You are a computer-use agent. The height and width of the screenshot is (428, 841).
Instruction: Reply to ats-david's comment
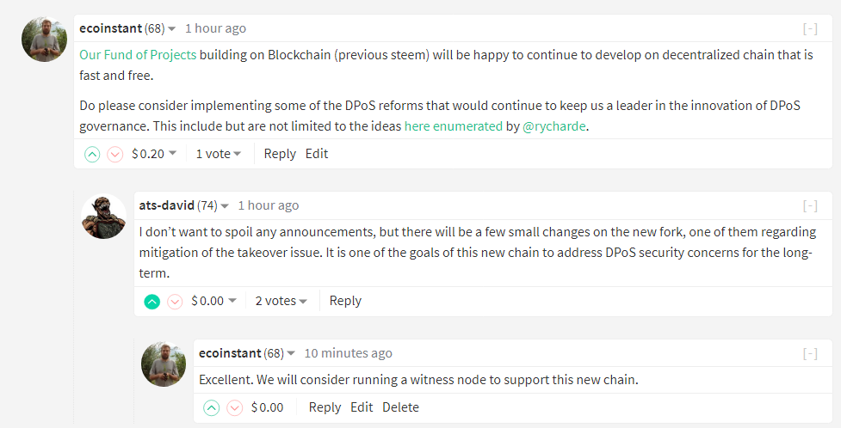(345, 301)
